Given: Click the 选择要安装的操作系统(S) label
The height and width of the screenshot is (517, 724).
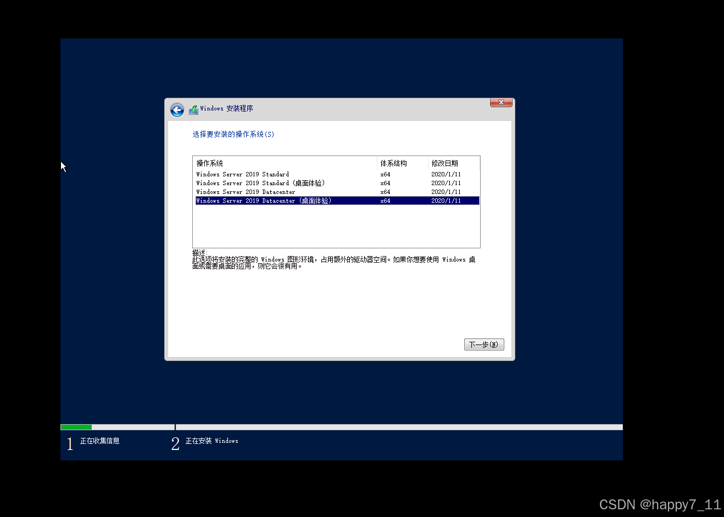Looking at the screenshot, I should 233,134.
